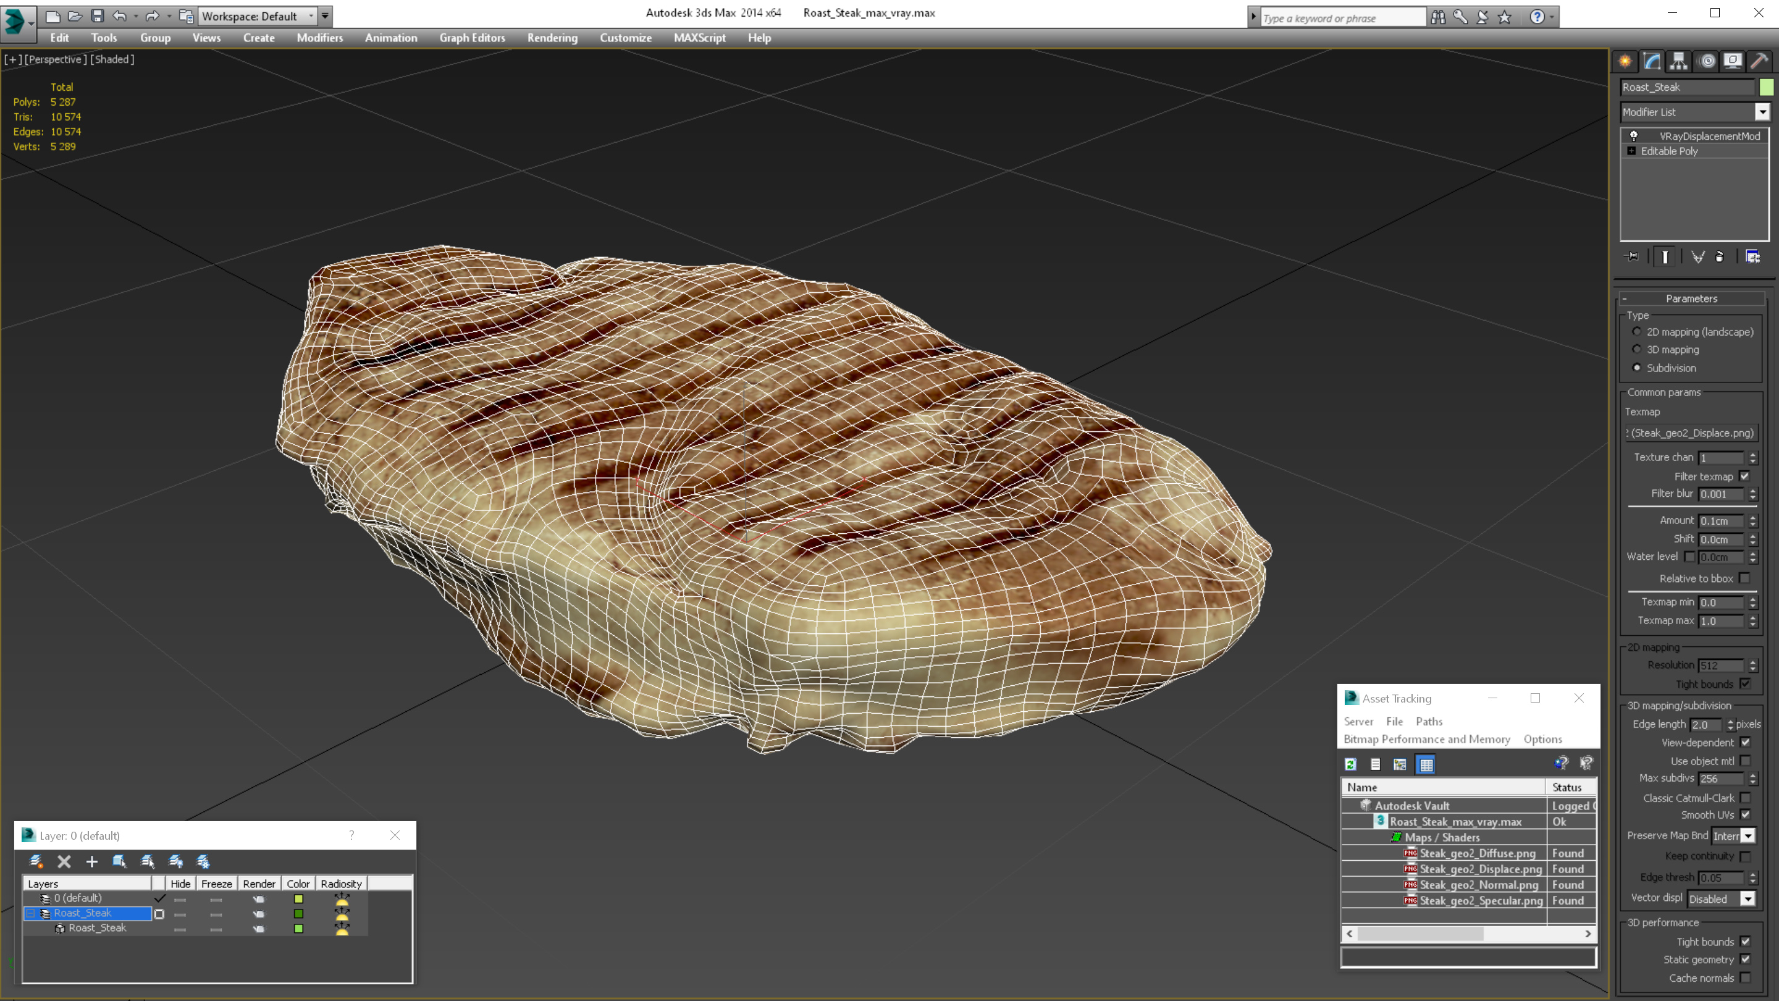Open the Paths menu in Asset Tracking

click(1429, 721)
